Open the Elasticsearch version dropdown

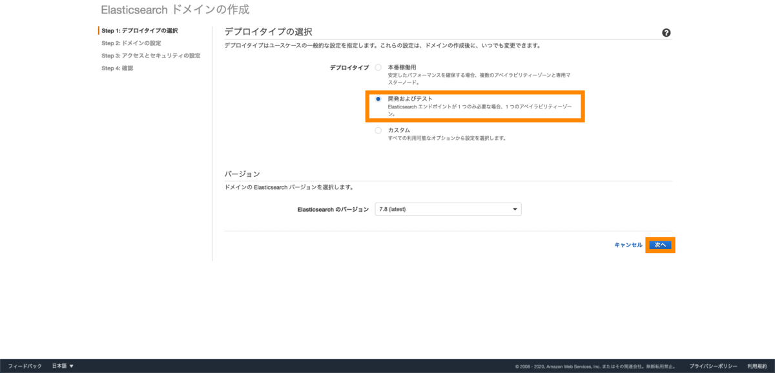[x=448, y=209]
